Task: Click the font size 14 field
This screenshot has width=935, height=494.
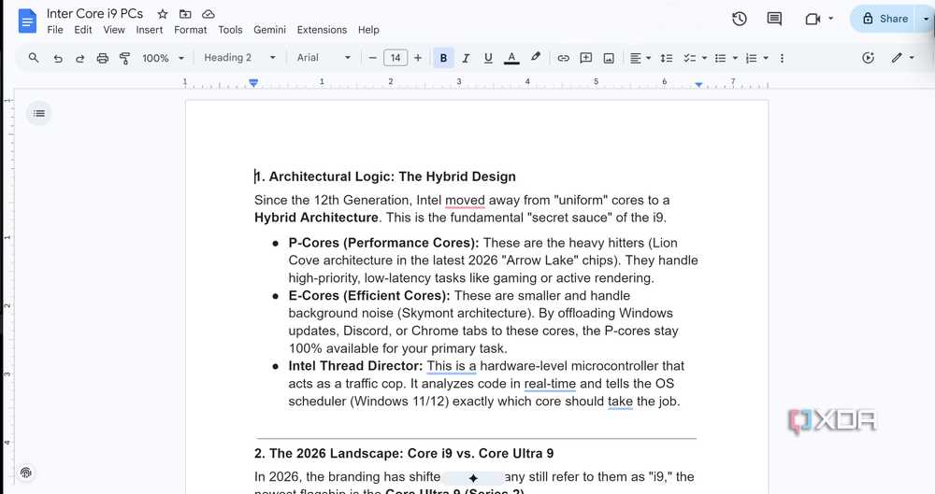Action: coord(396,58)
